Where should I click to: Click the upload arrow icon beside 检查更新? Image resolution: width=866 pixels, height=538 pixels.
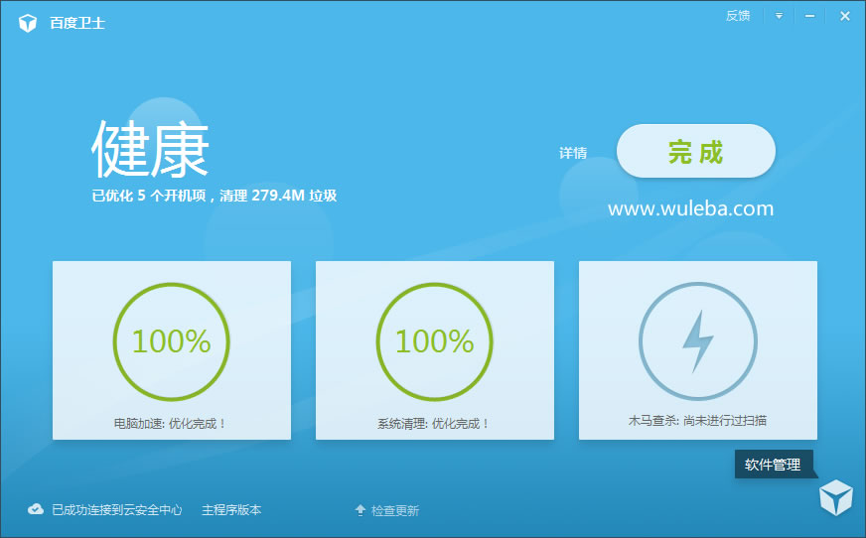(361, 510)
